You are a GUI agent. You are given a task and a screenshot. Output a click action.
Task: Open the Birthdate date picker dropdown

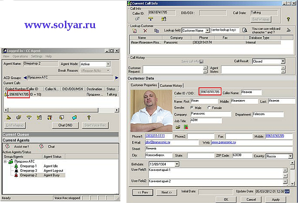click(x=177, y=164)
